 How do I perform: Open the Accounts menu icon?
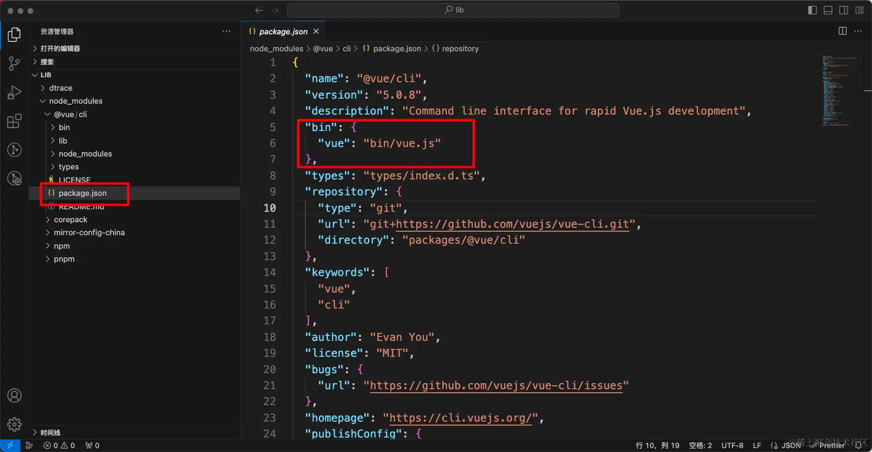click(x=14, y=396)
